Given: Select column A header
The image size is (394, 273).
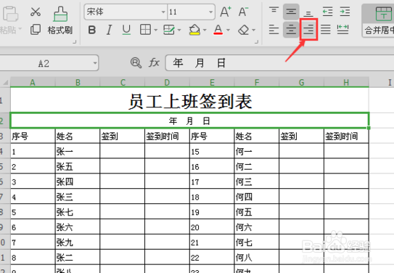Looking at the screenshot, I should point(33,82).
